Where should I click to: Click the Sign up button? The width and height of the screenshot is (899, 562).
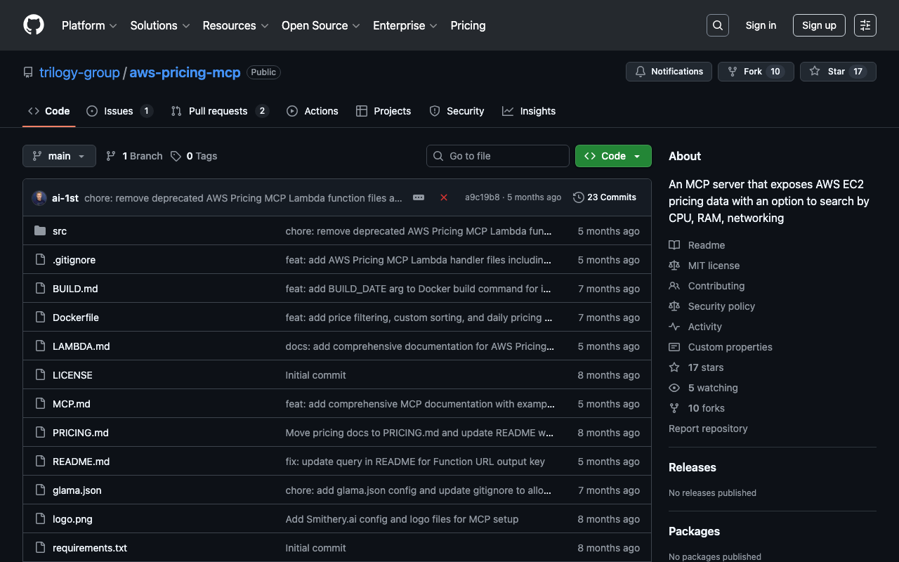coord(819,25)
